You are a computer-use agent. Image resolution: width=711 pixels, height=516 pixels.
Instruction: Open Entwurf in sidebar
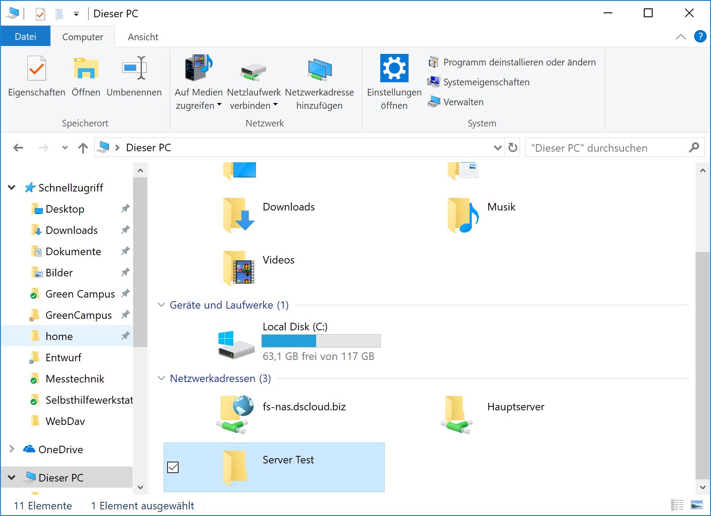pos(63,357)
